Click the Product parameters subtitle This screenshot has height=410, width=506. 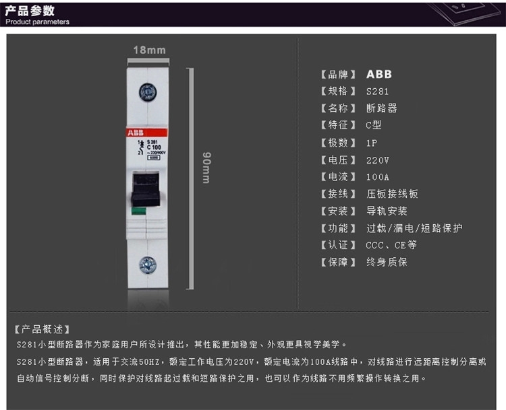click(37, 22)
